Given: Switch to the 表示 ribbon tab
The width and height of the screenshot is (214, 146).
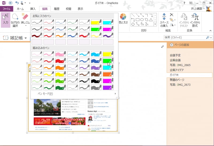Looking at the screenshot, I should point(80,9).
